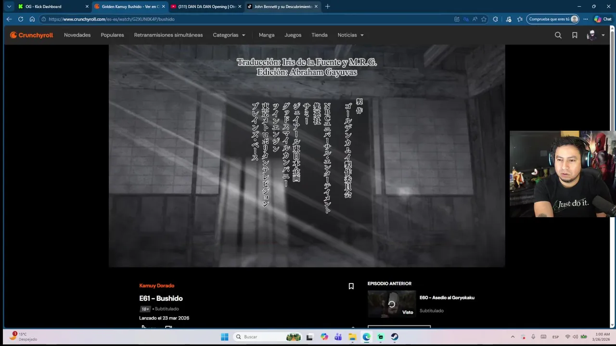Open E60 – Asedio al Goryokaku title
616x346 pixels.
tap(447, 297)
